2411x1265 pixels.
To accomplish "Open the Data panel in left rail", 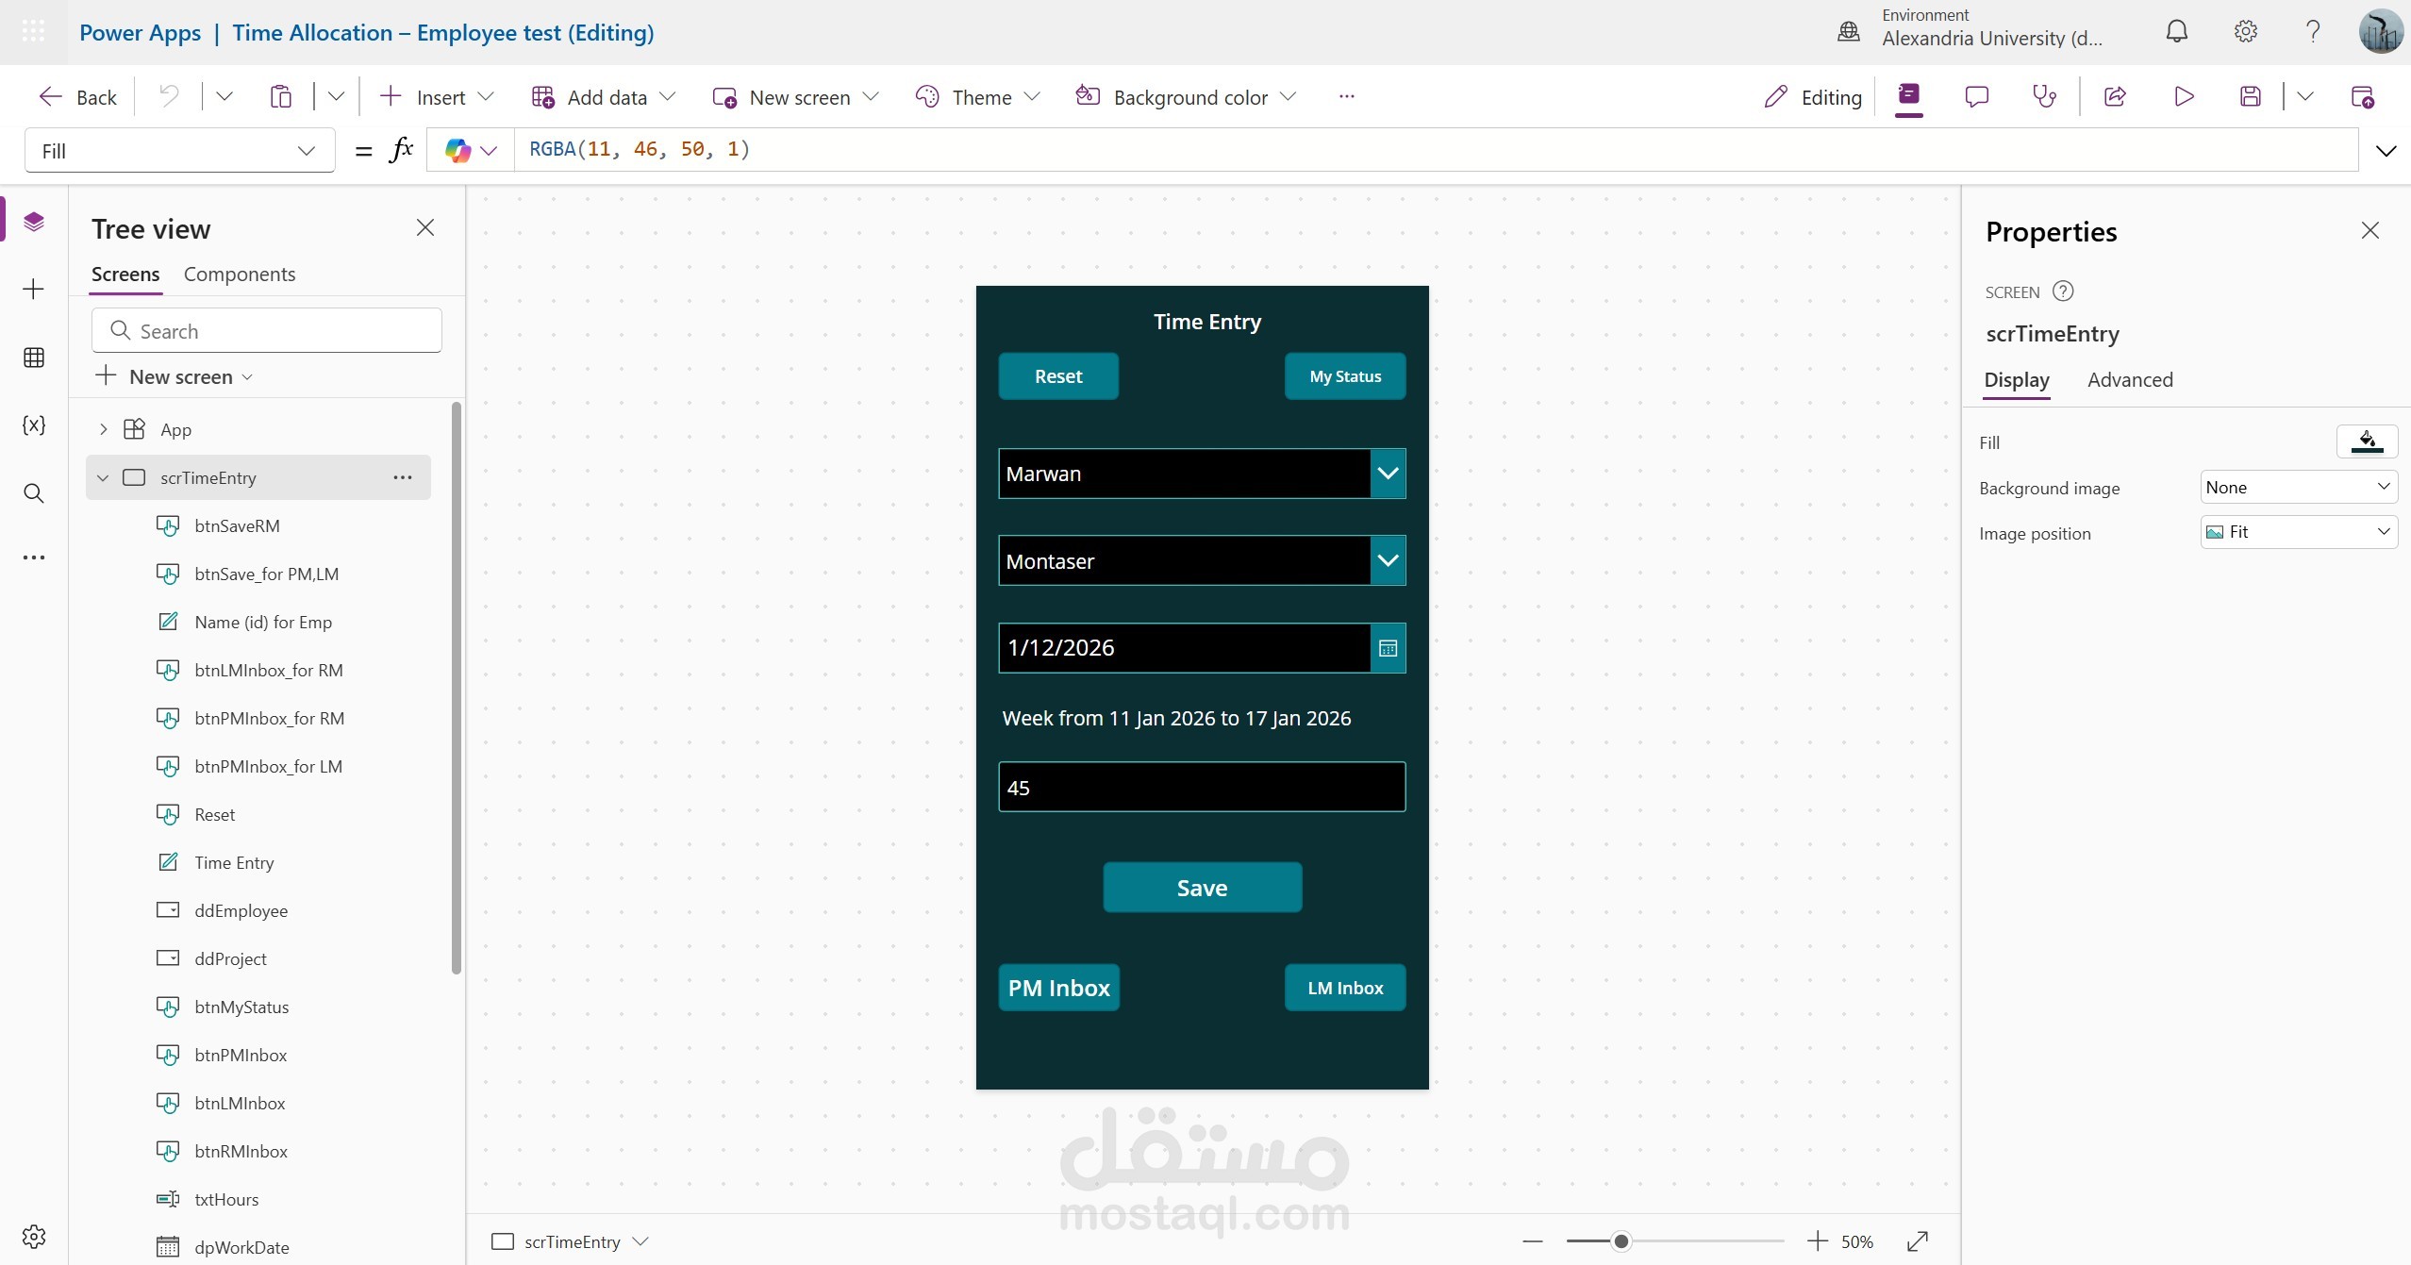I will (x=34, y=358).
